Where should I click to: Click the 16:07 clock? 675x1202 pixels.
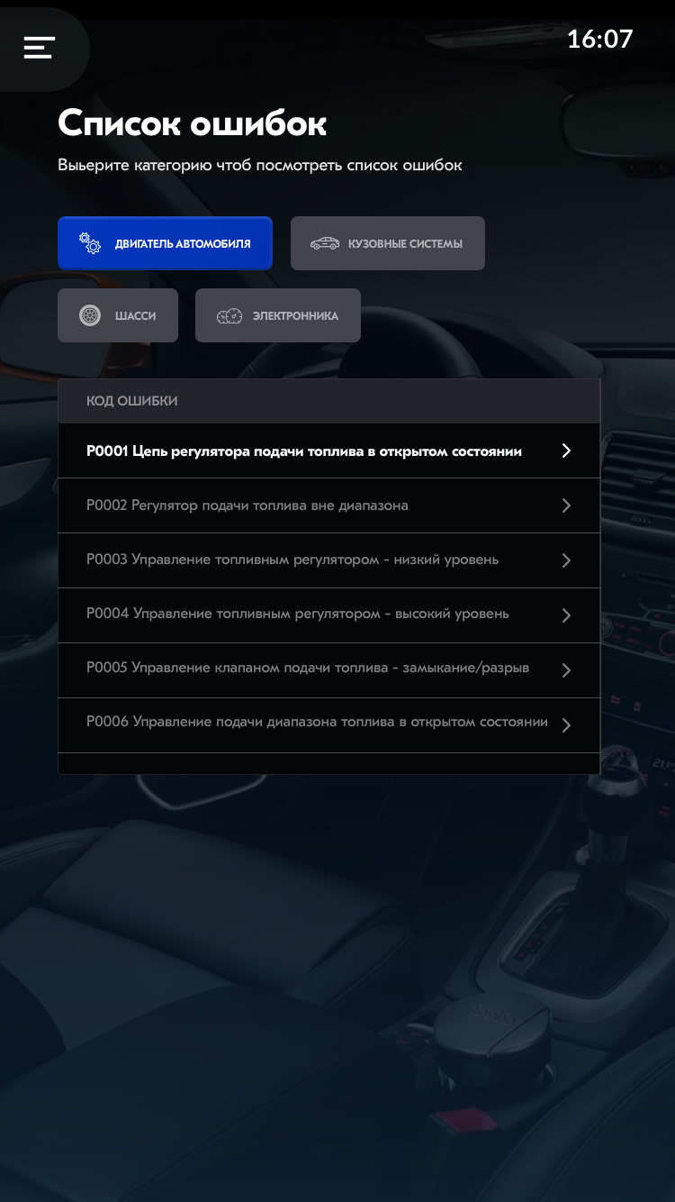(x=600, y=39)
